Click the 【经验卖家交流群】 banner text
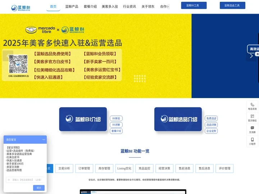The width and height of the screenshot is (259, 194). point(100,77)
